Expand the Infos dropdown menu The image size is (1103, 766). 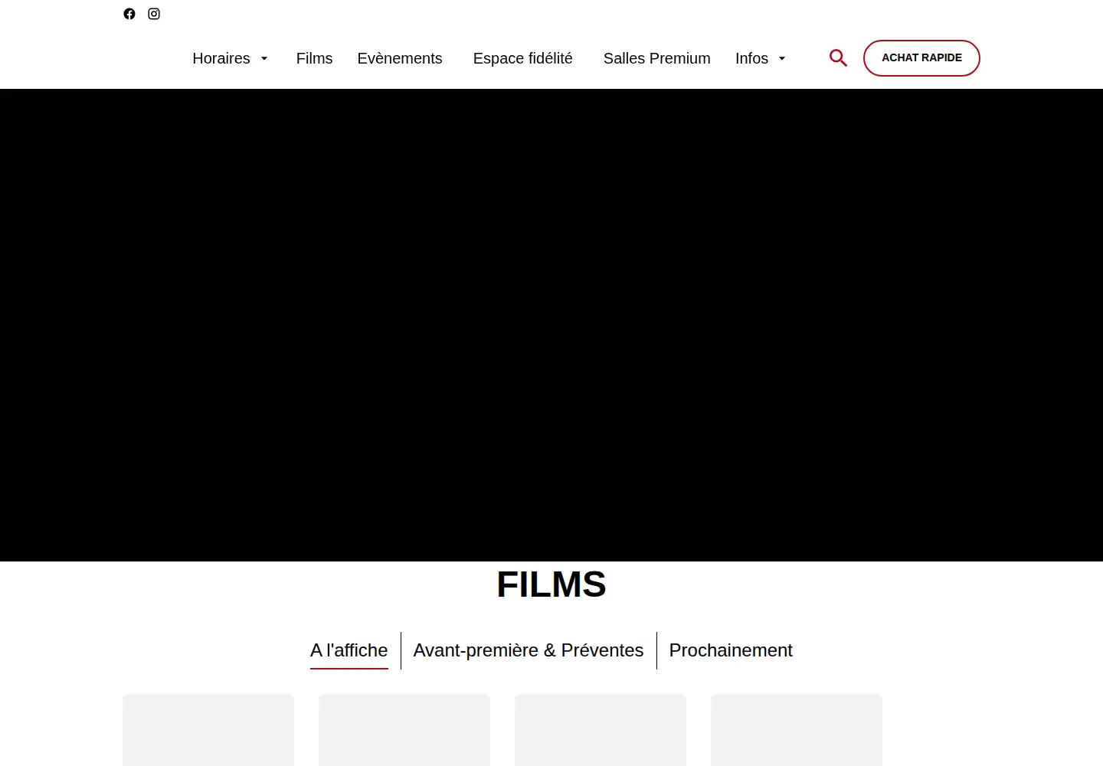pyautogui.click(x=761, y=58)
